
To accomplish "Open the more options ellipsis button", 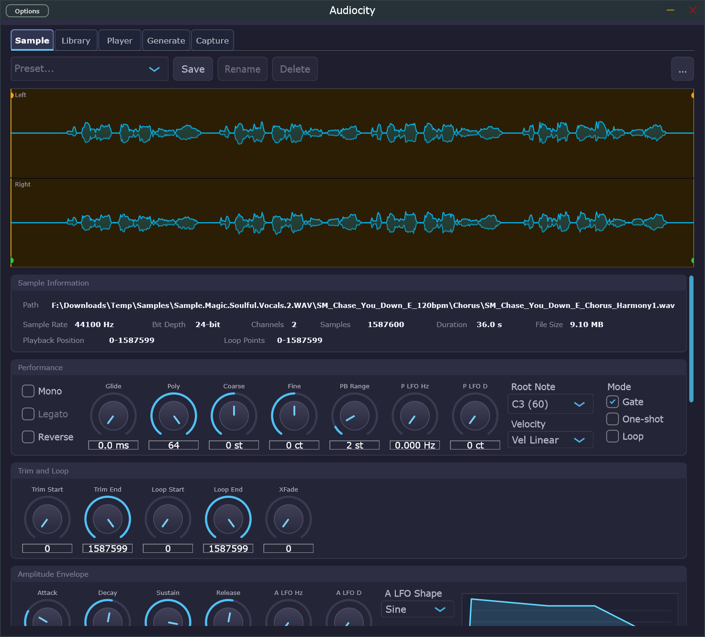I will 683,69.
